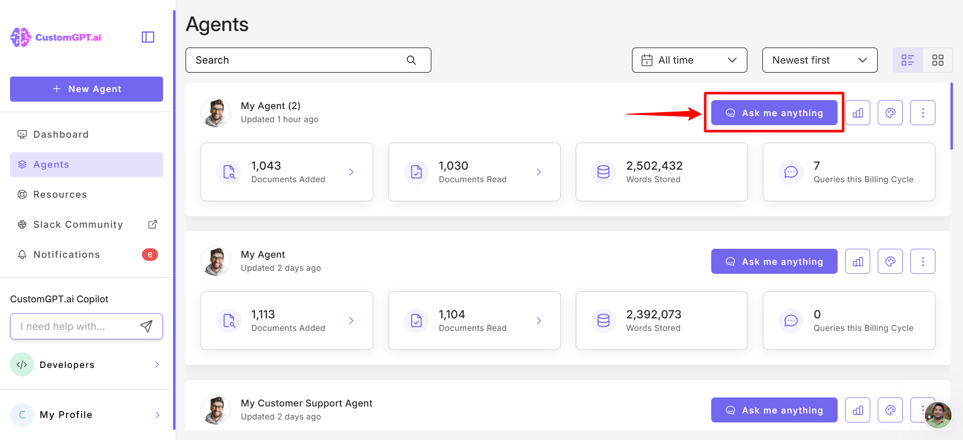
Task: Focus the agents Search field
Action: [x=308, y=60]
